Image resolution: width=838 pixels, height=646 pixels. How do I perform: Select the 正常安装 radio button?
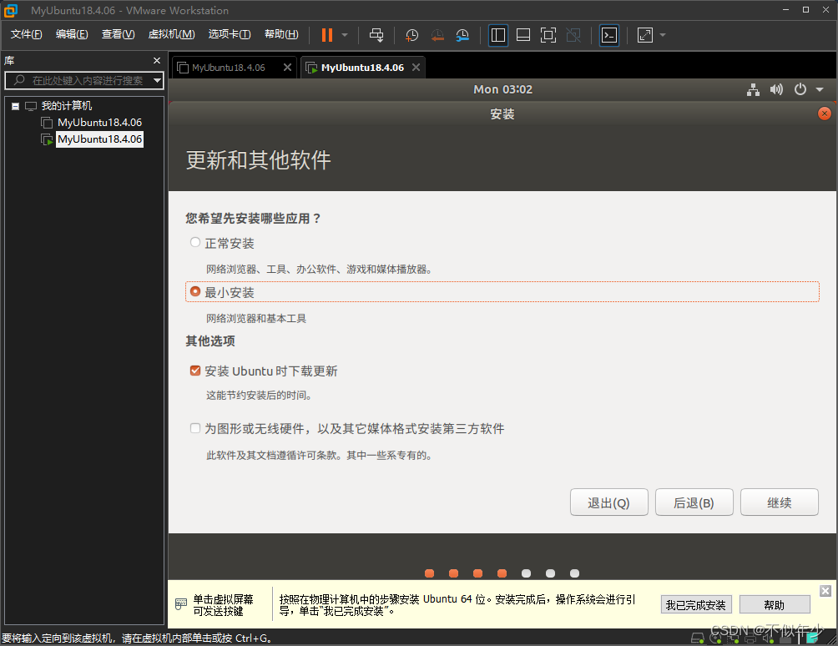tap(195, 243)
